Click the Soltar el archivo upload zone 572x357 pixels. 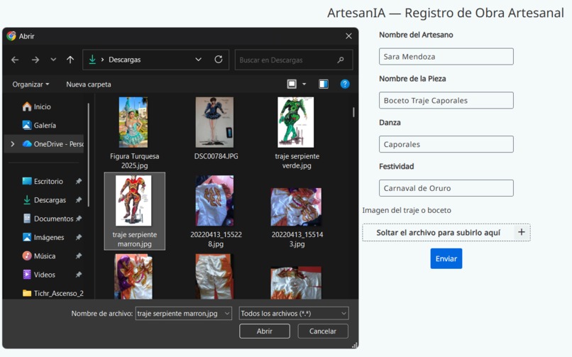click(x=446, y=232)
